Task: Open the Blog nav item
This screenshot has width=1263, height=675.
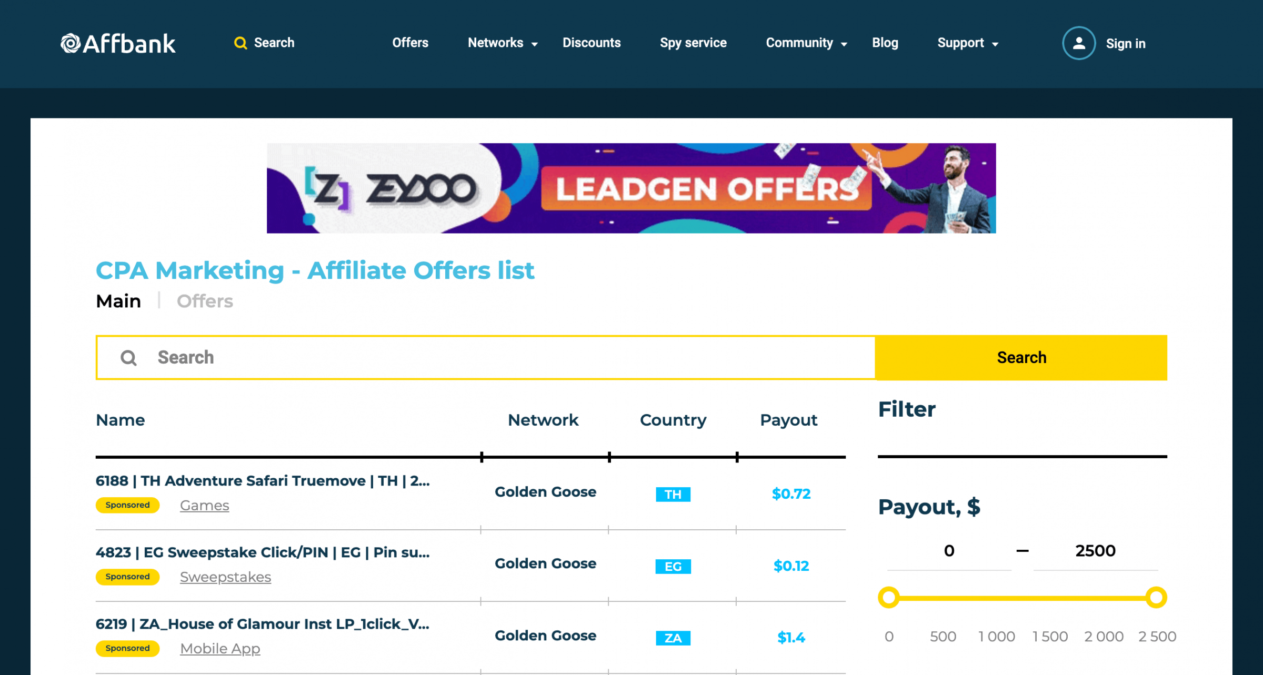Action: [x=885, y=43]
